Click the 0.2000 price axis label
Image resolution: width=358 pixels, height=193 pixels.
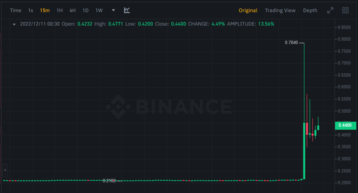coord(344,183)
